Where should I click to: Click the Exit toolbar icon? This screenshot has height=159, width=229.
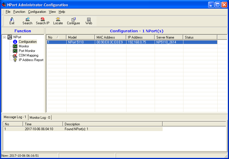click(12, 21)
